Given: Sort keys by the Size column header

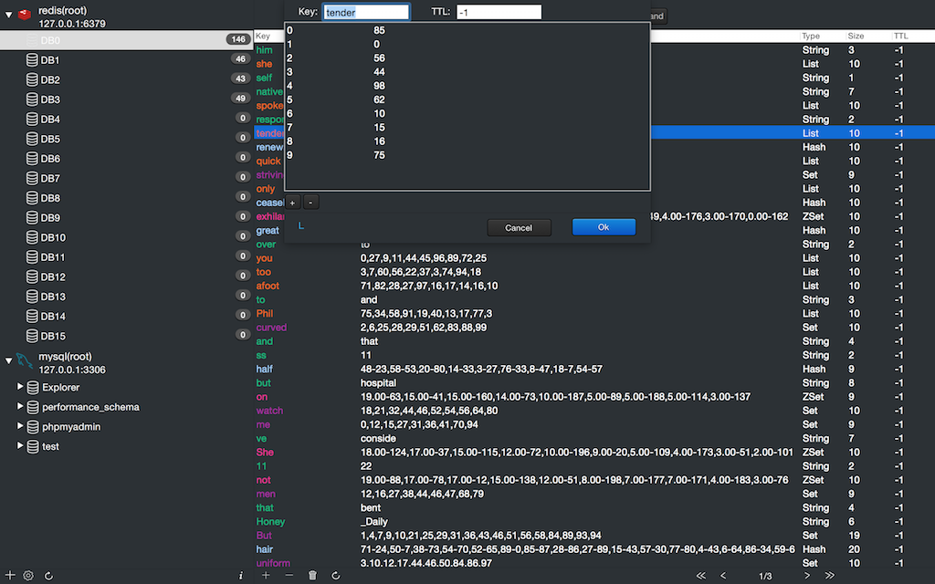Looking at the screenshot, I should click(858, 36).
